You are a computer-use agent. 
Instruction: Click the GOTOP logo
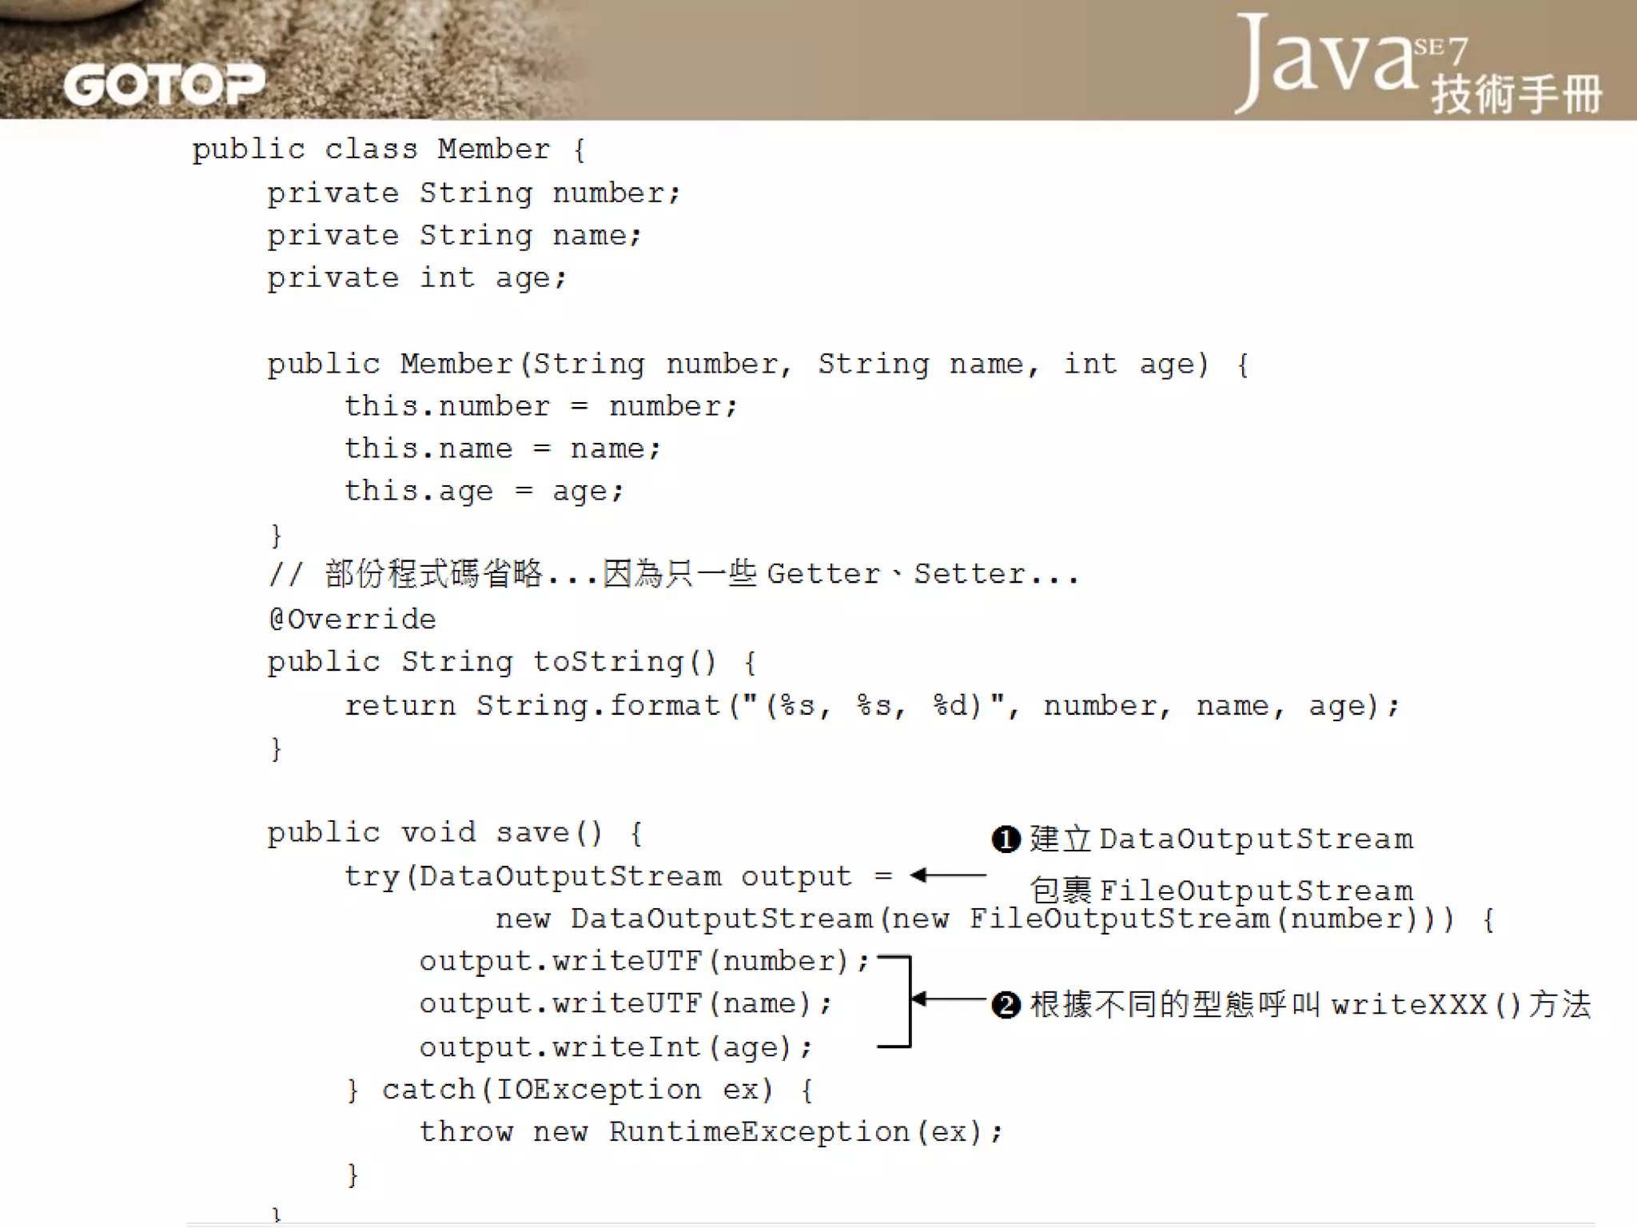[x=164, y=84]
